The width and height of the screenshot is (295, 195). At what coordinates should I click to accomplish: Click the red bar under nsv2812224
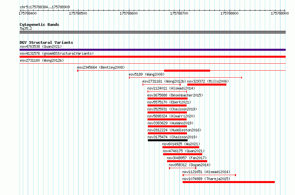click(x=167, y=133)
